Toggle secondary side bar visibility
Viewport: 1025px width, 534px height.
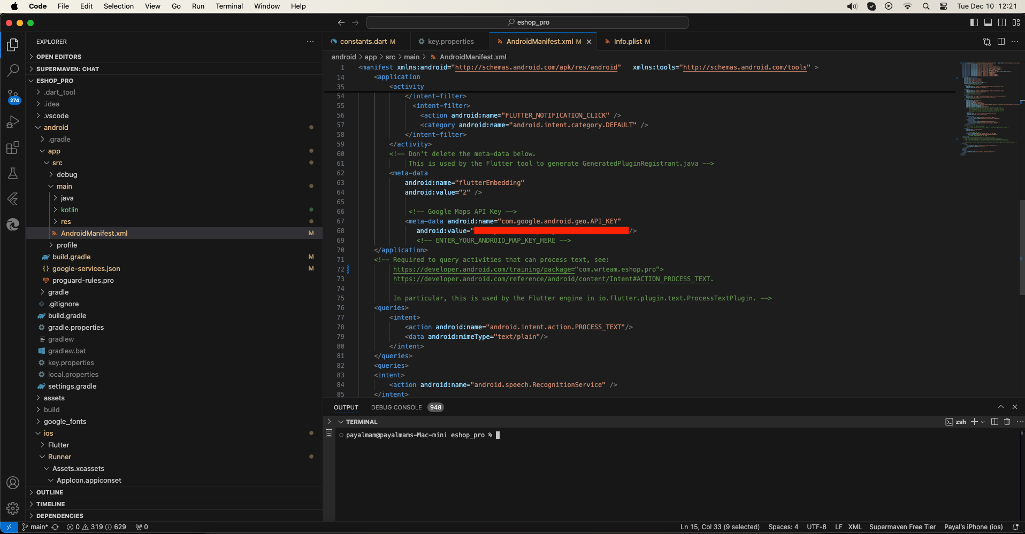[x=1002, y=22]
